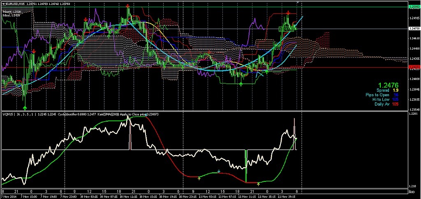The width and height of the screenshot is (421, 199).
Task: Click the current price 1.24758 axis label
Action: click(414, 29)
